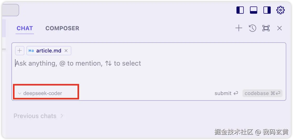Click the codebase button
293x140 pixels.
tap(262, 93)
